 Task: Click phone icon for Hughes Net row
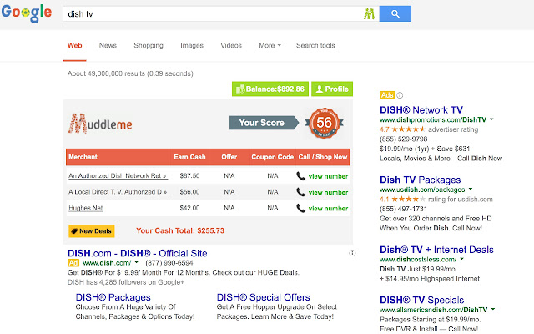pos(300,208)
